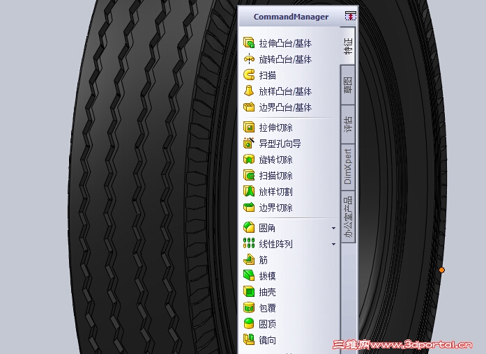
Task: Click the 异型孔向导 text label
Action: (280, 144)
